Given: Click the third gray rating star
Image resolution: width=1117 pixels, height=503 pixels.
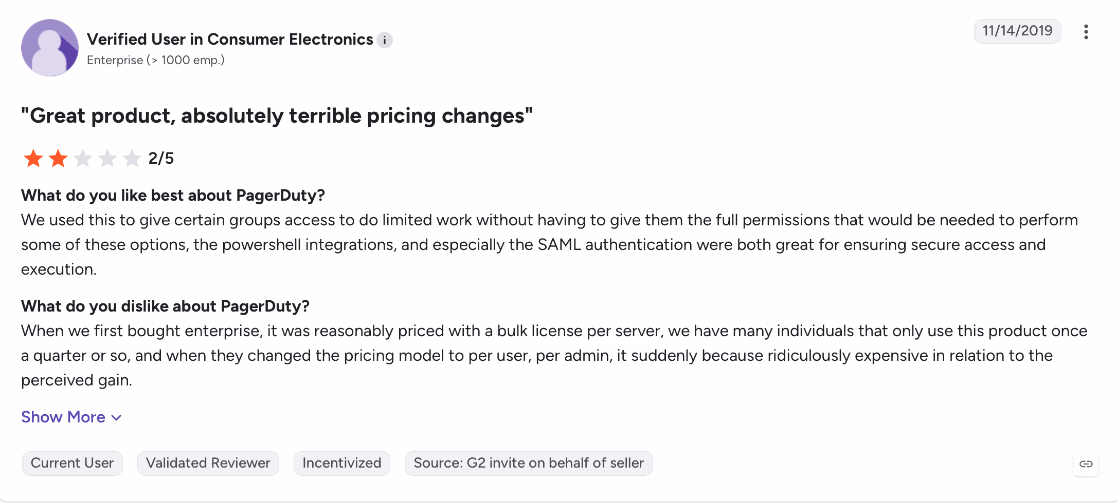Looking at the screenshot, I should coord(83,159).
